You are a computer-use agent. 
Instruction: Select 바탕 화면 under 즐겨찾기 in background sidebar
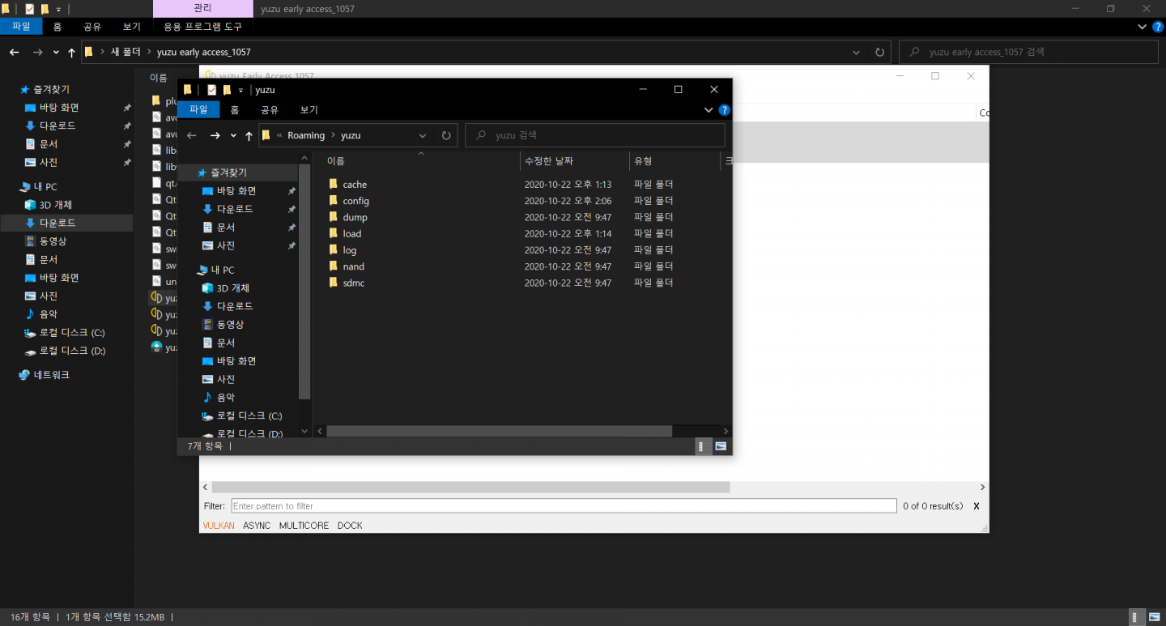click(51, 108)
